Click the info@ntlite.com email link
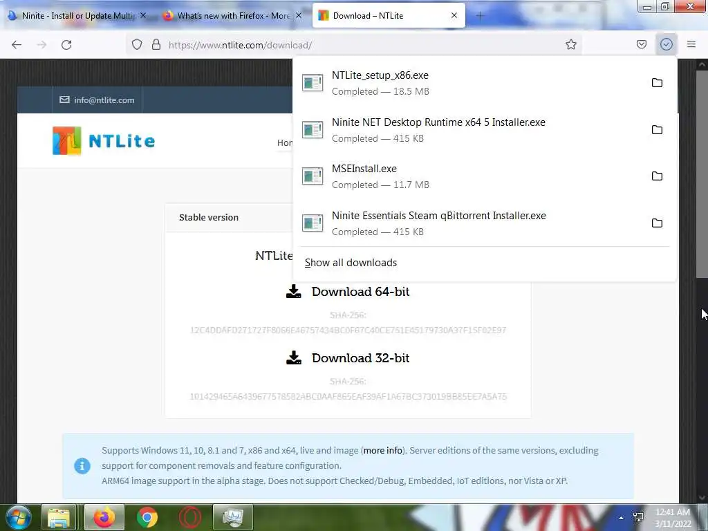 [97, 100]
